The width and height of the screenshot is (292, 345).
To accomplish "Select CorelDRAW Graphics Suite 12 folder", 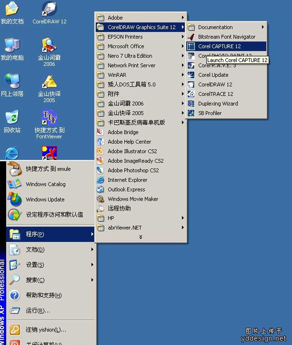I will (x=141, y=27).
